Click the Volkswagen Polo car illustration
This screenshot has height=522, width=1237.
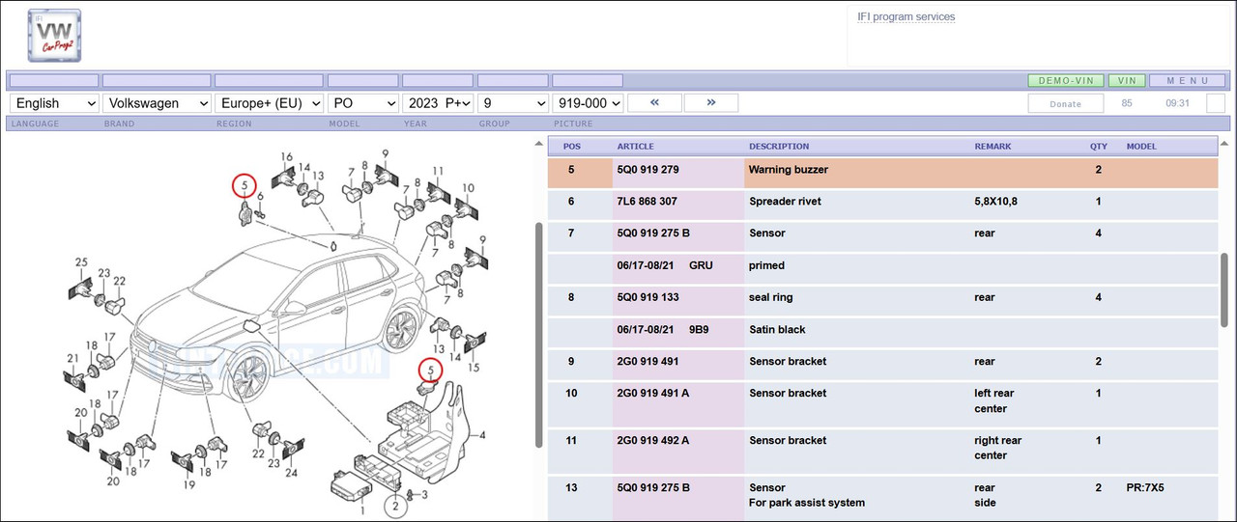(280, 318)
